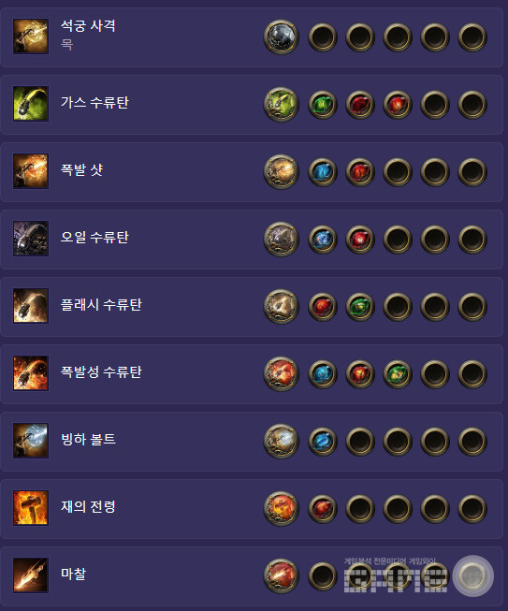Click the last empty socket in 폭발 샷 row
Image resolution: width=508 pixels, height=611 pixels.
[472, 172]
